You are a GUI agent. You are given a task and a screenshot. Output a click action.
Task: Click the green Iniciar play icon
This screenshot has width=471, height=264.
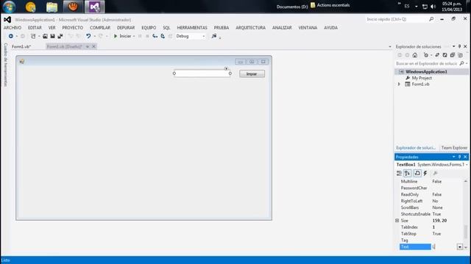[x=116, y=36]
